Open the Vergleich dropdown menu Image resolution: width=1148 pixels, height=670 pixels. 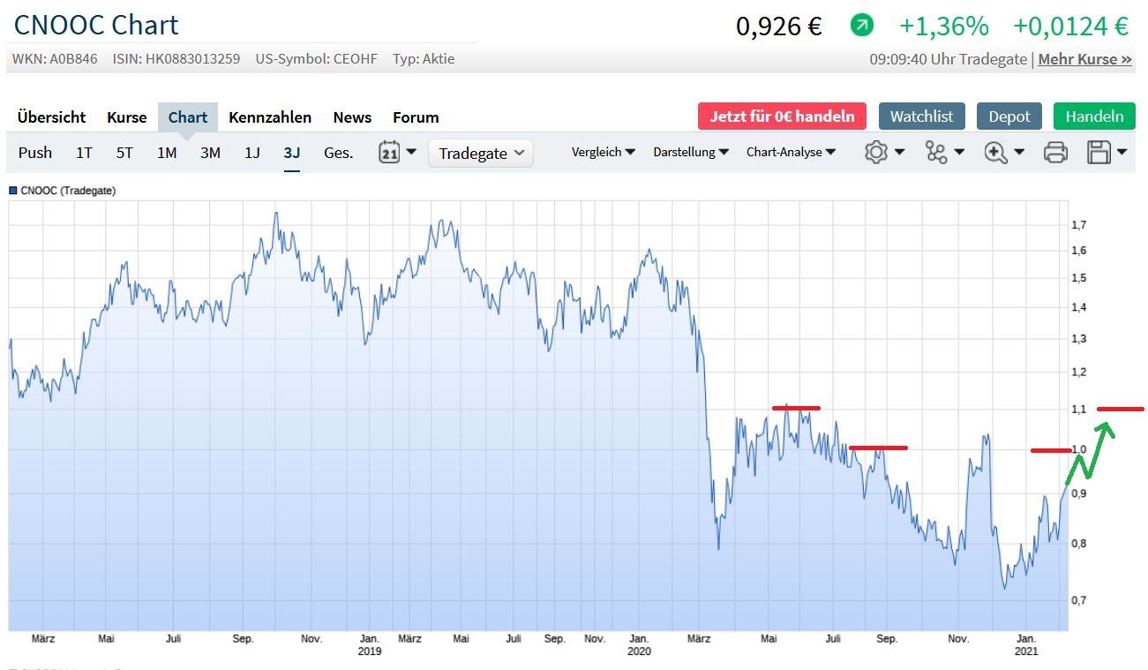[x=604, y=152]
